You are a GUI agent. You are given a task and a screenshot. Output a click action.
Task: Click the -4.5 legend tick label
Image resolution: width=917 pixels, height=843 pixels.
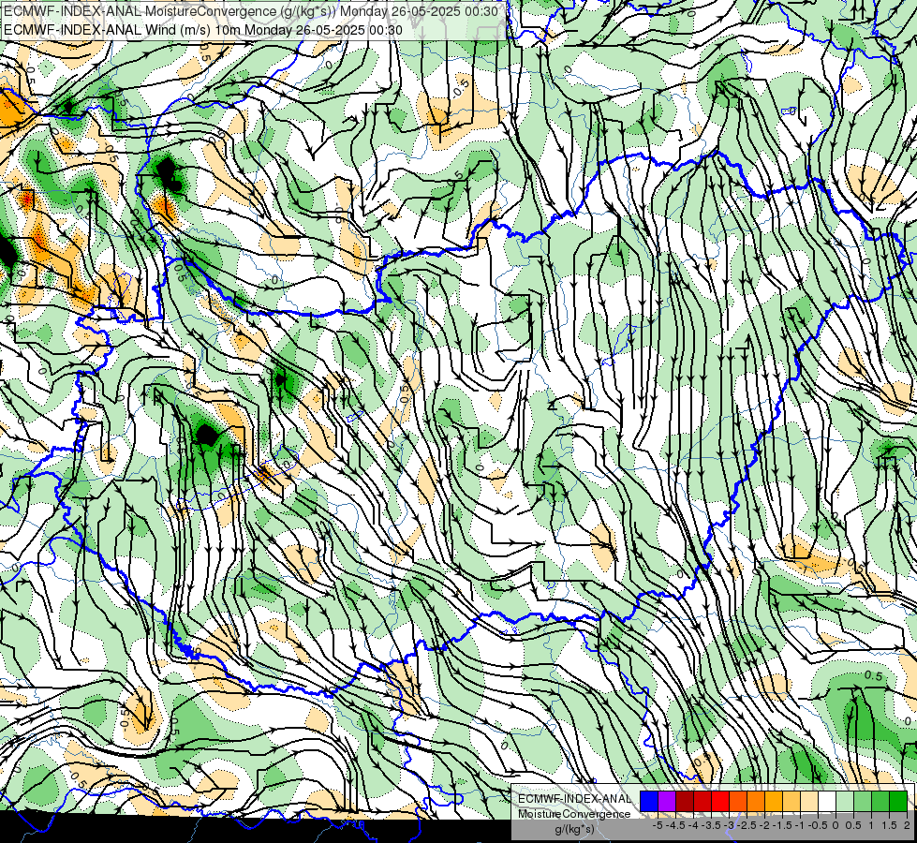(x=675, y=825)
